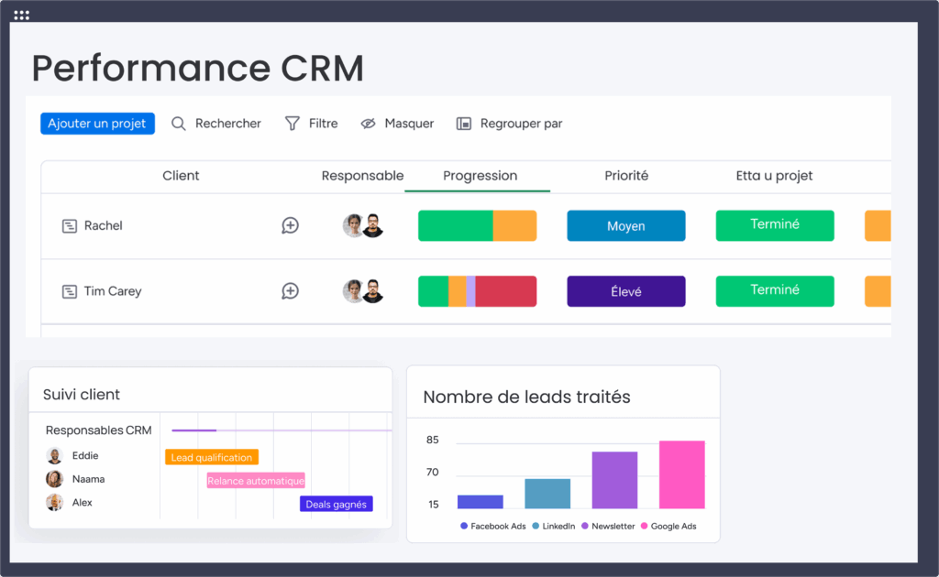
Task: Click the Nombre de leads traités title
Action: tap(527, 397)
